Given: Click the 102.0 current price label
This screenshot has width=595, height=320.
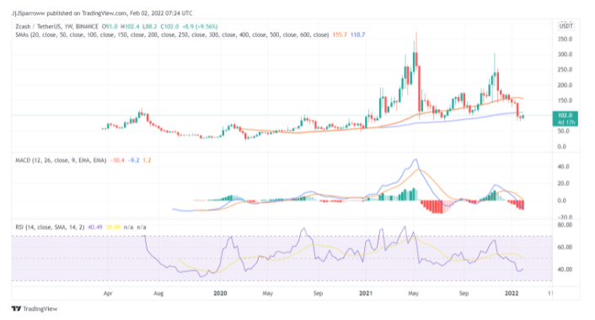Looking at the screenshot, I should tap(566, 115).
